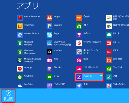Open the ニュース app icon

coord(109,43)
